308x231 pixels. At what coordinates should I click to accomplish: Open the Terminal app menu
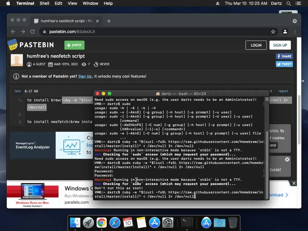coord(25,3)
